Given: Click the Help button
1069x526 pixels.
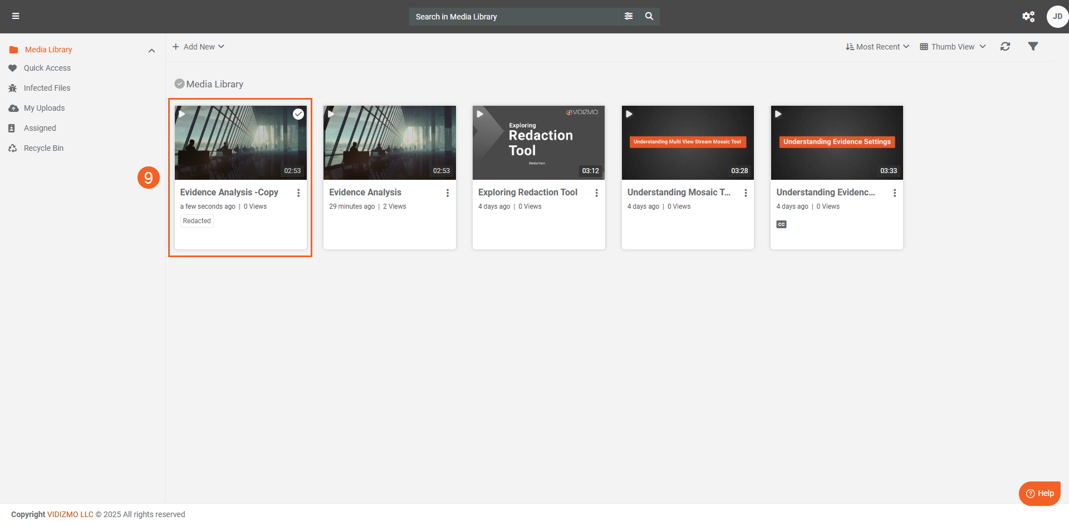Looking at the screenshot, I should pyautogui.click(x=1039, y=493).
